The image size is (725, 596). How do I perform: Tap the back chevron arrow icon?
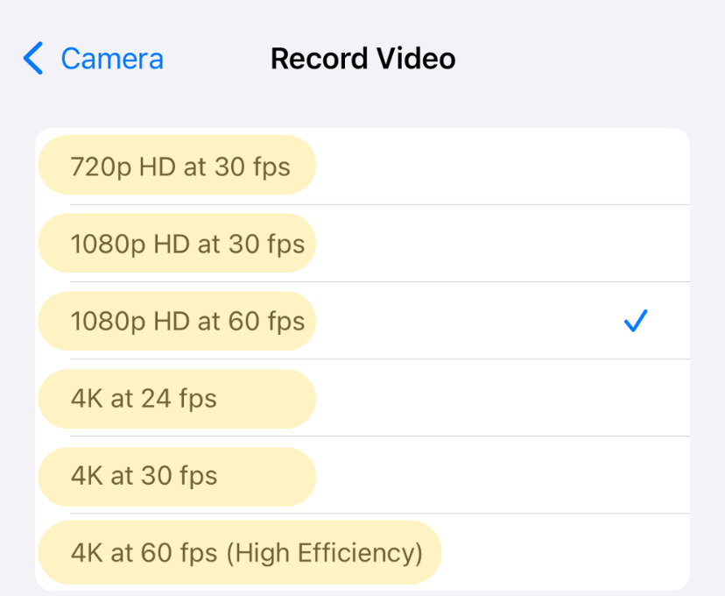pos(32,59)
